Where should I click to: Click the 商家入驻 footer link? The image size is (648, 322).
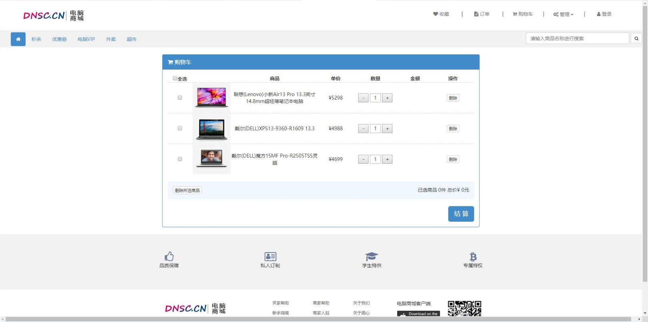321,313
